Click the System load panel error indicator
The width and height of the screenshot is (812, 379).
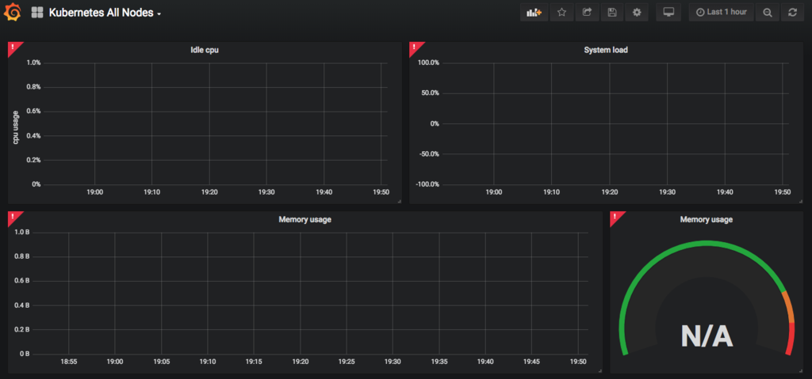pos(414,47)
